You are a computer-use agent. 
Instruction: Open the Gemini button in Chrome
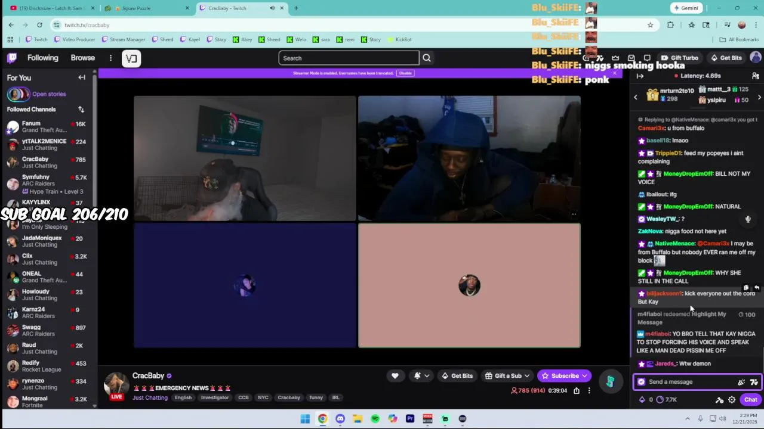pos(686,8)
